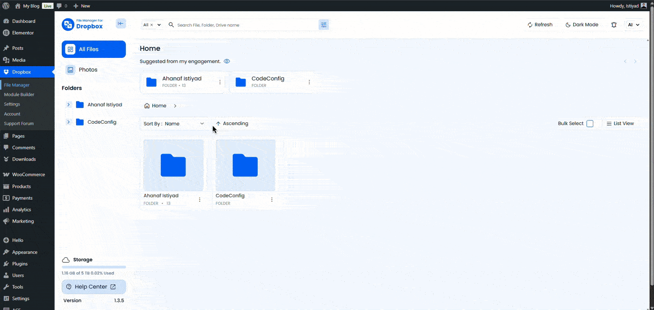
Task: Switch to the Photos section
Action: (88, 70)
